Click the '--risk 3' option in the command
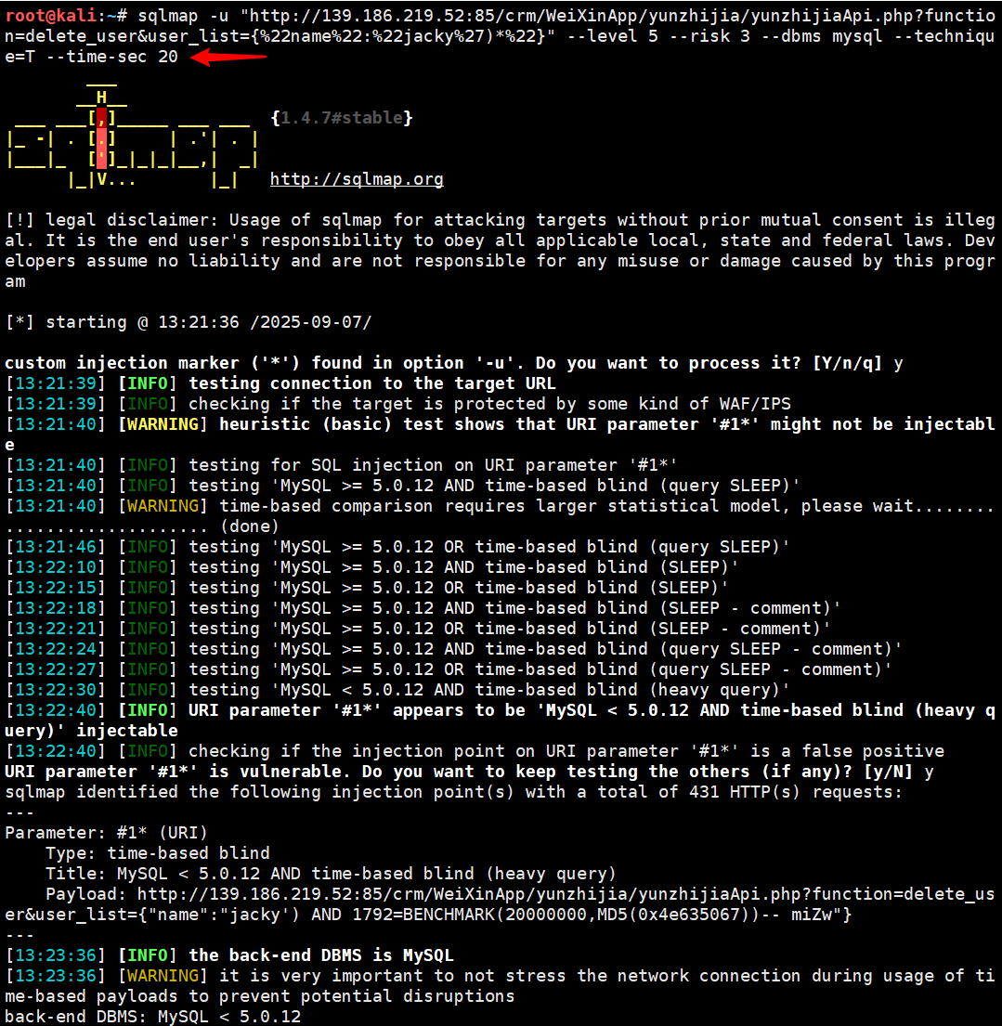1002x1026 pixels. (709, 36)
